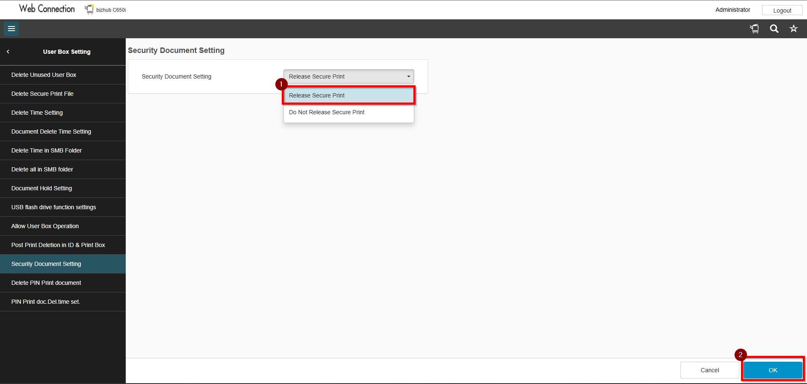807x384 pixels.
Task: Click the search magnifier icon
Action: pos(774,29)
